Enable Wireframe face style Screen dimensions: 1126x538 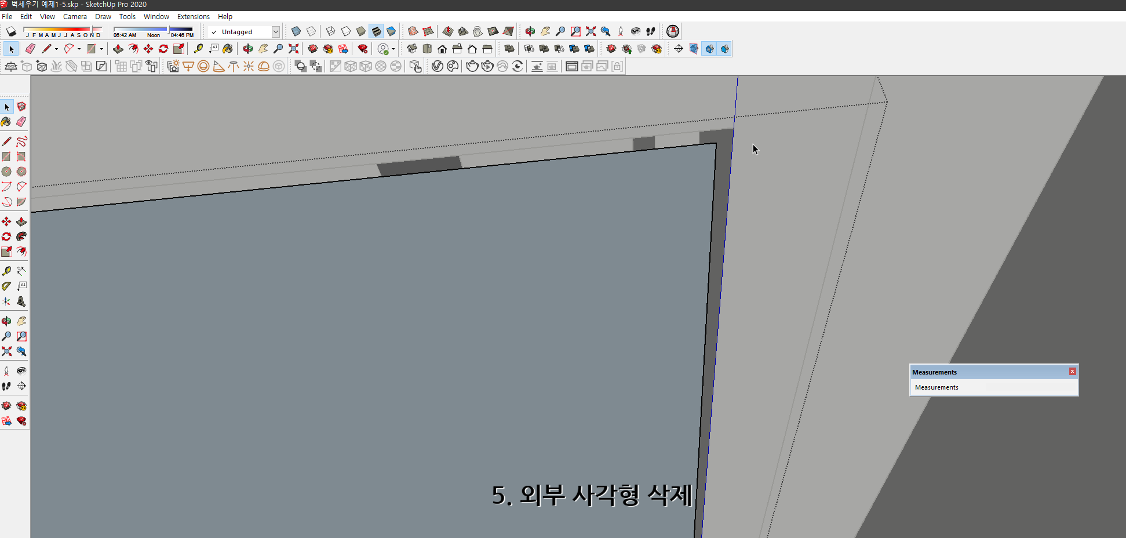(331, 31)
